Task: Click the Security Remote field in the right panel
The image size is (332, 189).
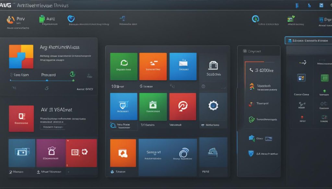Action: (x=308, y=41)
